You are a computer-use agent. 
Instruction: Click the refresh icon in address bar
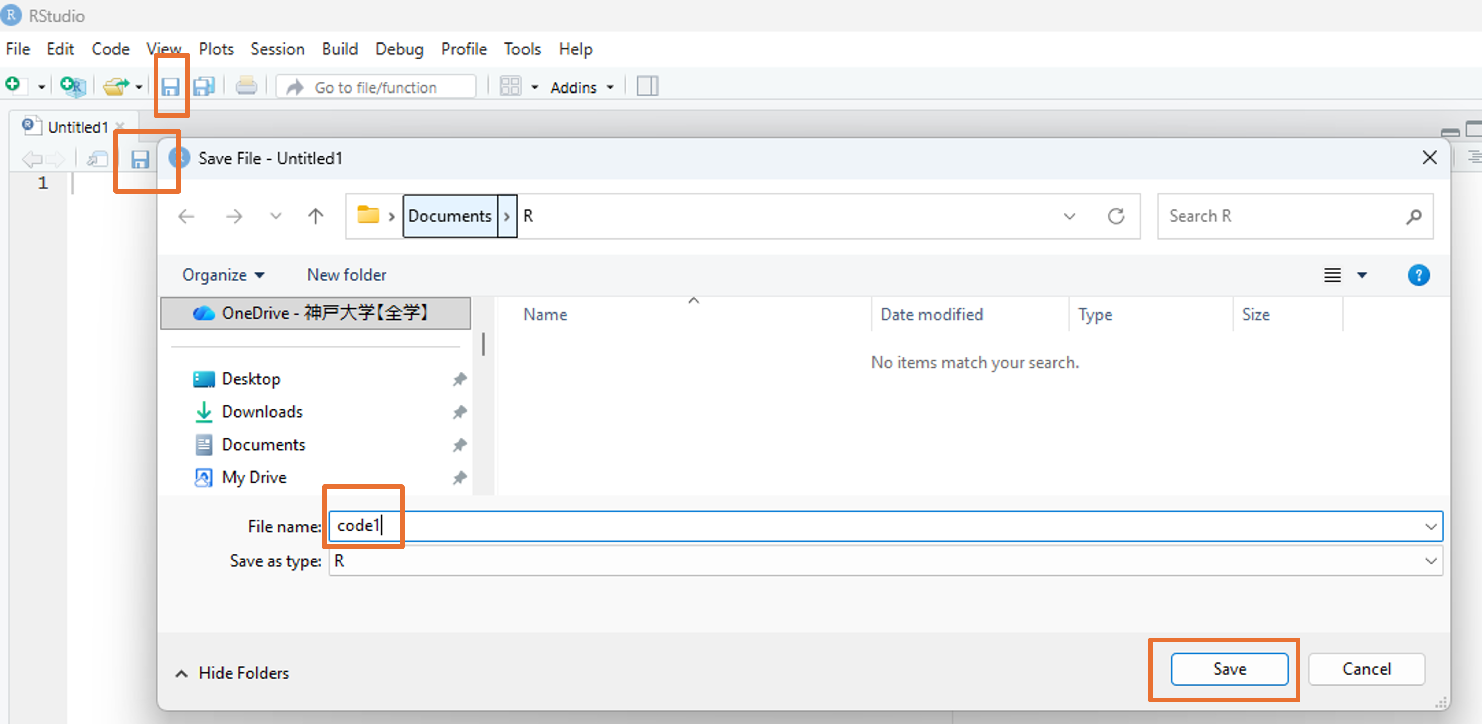1116,216
